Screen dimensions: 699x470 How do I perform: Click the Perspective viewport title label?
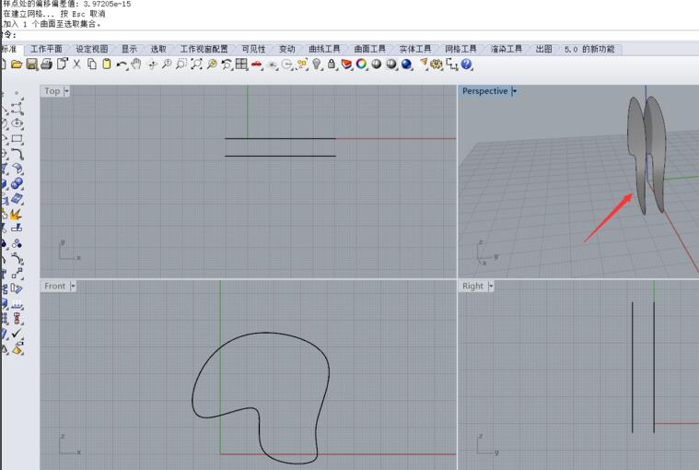(x=484, y=91)
